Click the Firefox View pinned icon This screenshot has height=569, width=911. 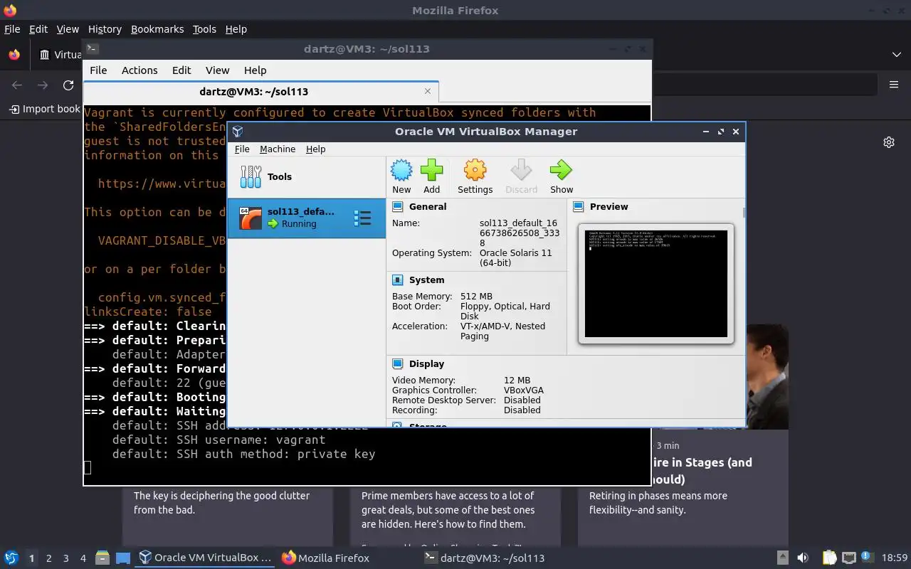coord(14,55)
